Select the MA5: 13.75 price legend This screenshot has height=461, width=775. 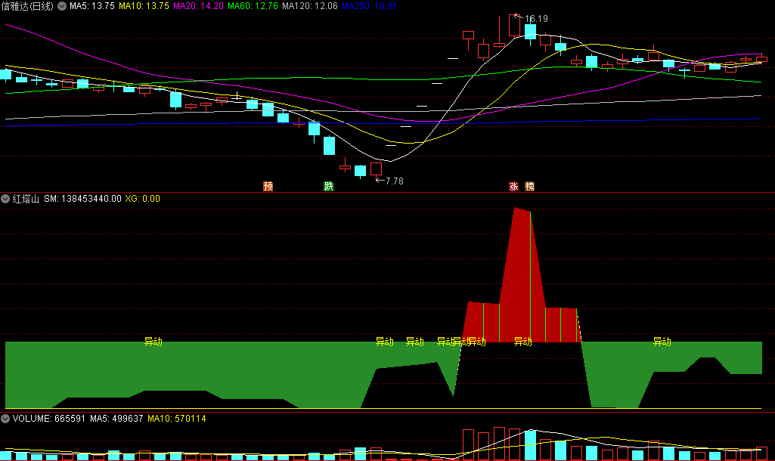pos(92,6)
